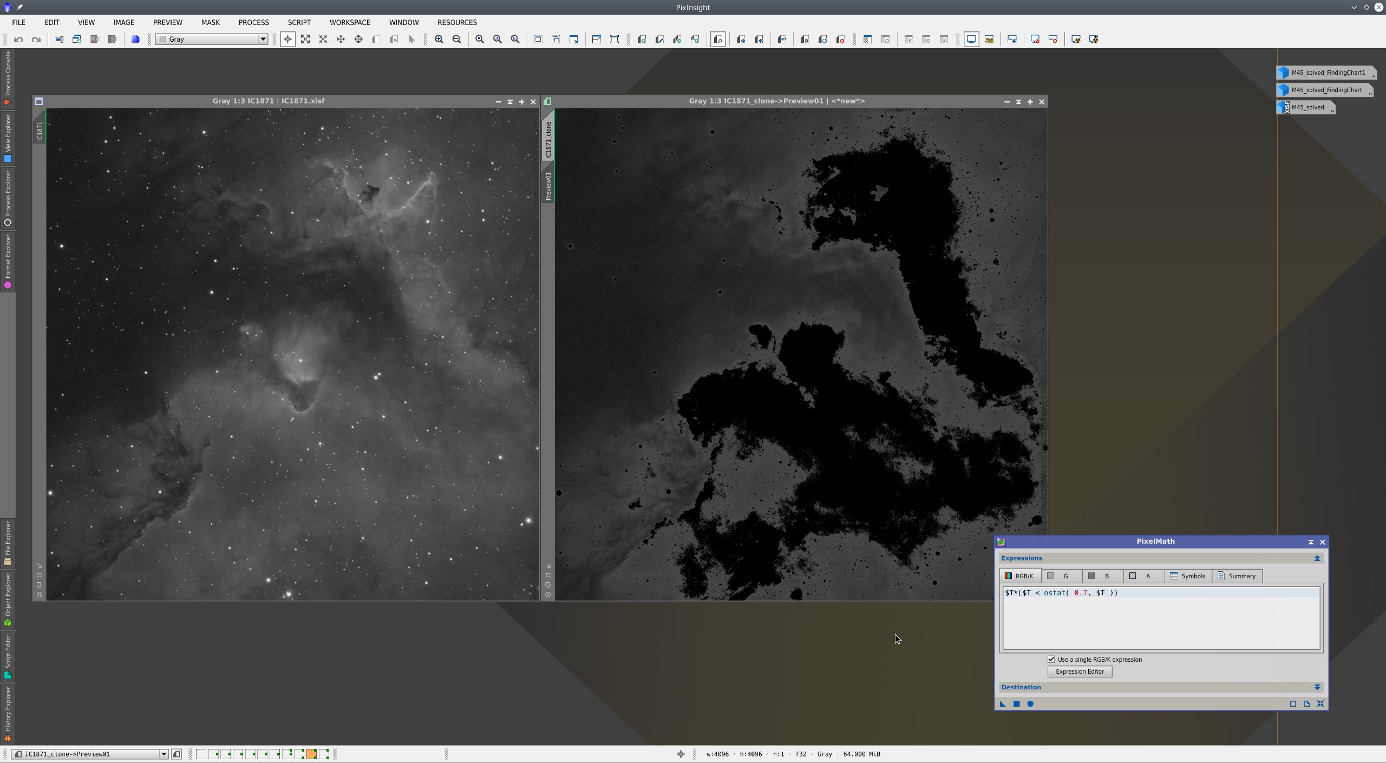Viewport: 1386px width, 763px height.
Task: Select the crosshair readout mode tool
Action: click(287, 39)
